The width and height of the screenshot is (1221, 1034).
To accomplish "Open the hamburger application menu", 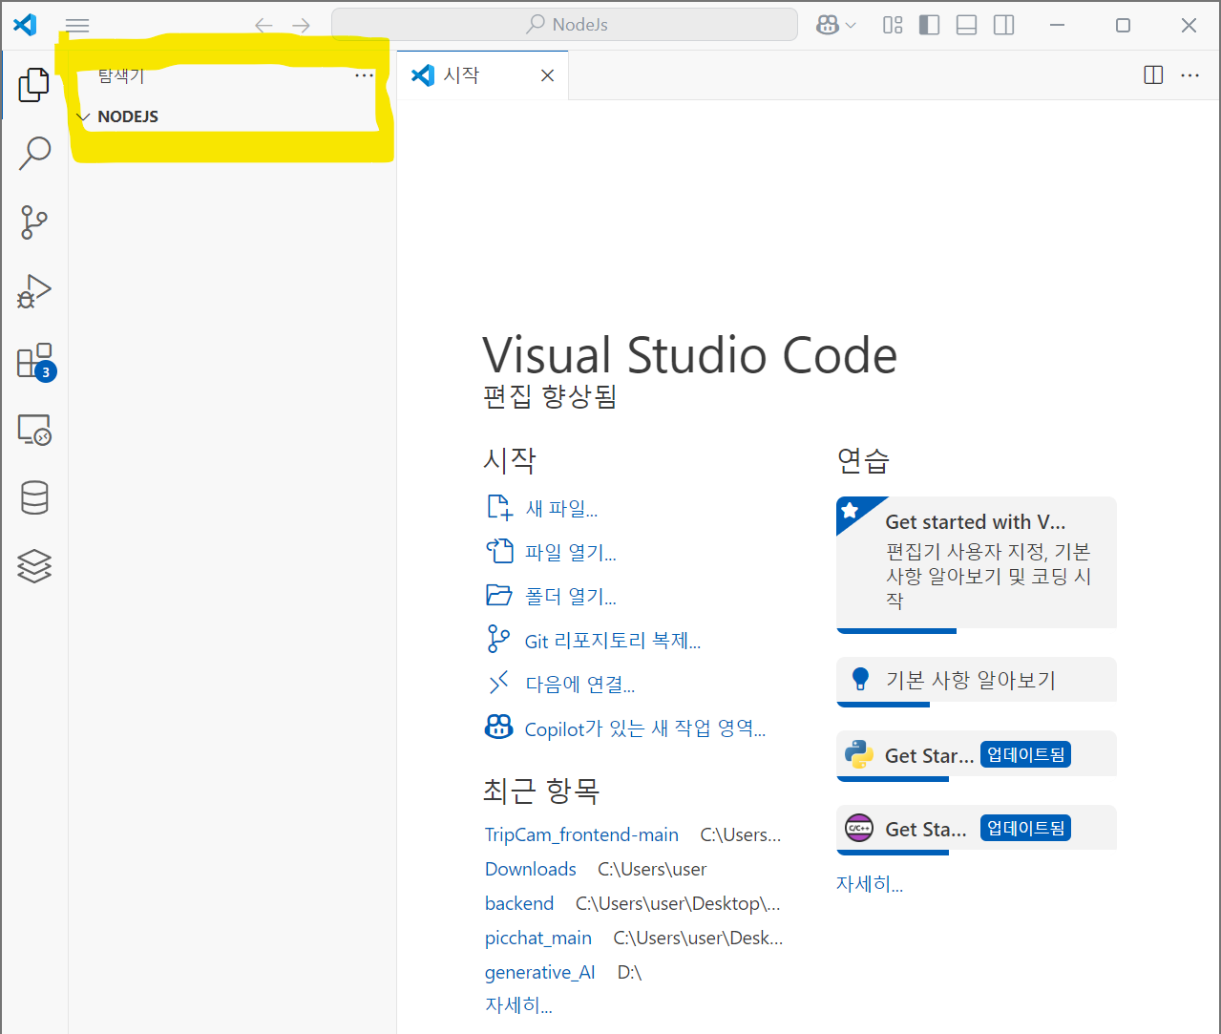I will point(77,25).
